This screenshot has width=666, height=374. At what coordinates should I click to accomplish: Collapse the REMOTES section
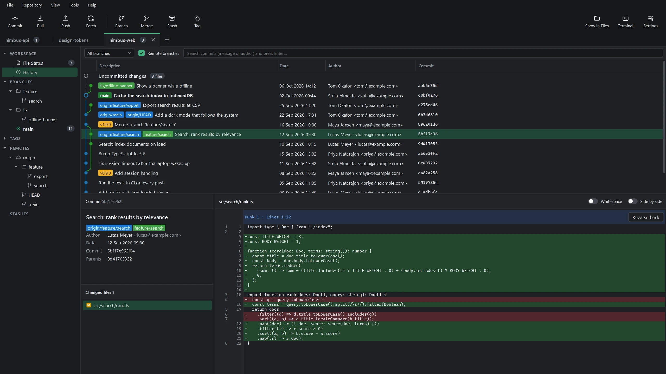tap(5, 148)
